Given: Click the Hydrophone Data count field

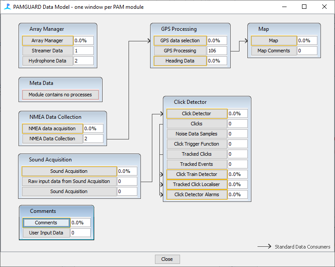Looking at the screenshot, I should pyautogui.click(x=84, y=61).
